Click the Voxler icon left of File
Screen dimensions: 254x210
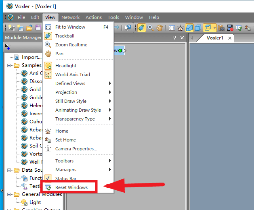(10, 17)
